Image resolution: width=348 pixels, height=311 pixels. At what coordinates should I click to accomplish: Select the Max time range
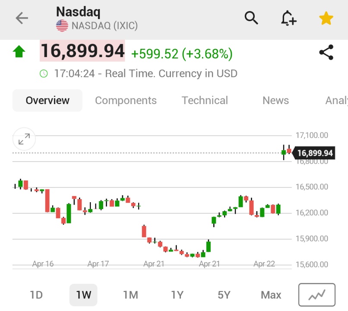271,295
